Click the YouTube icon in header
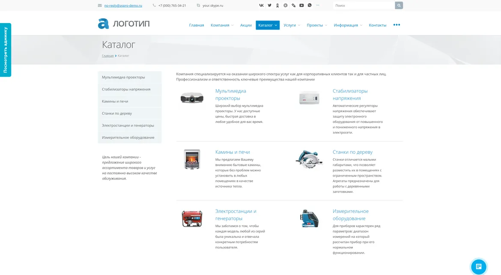The image size is (501, 275). 301,6
